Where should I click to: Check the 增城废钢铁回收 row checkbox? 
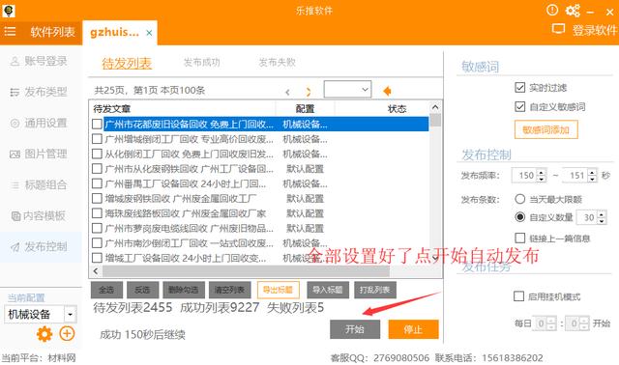pyautogui.click(x=97, y=198)
